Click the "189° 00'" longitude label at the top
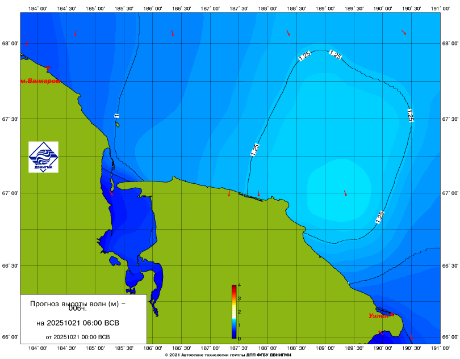460x359 pixels. tap(325, 9)
